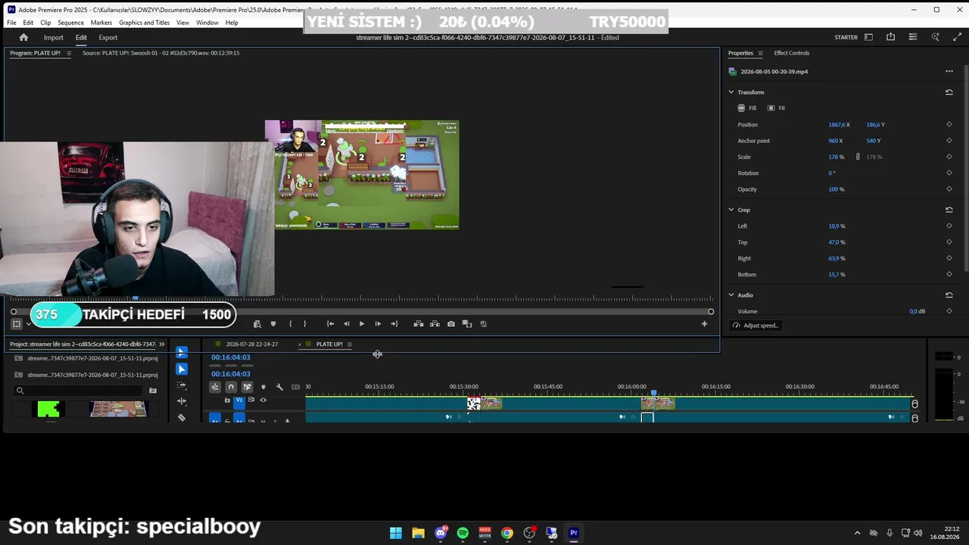
Task: Toggle insert sequences as nests option
Action: coord(215,387)
